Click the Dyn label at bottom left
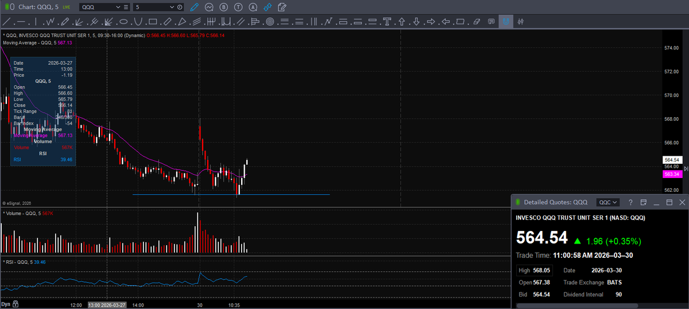Viewport: 689px width, 309px height. pos(6,304)
